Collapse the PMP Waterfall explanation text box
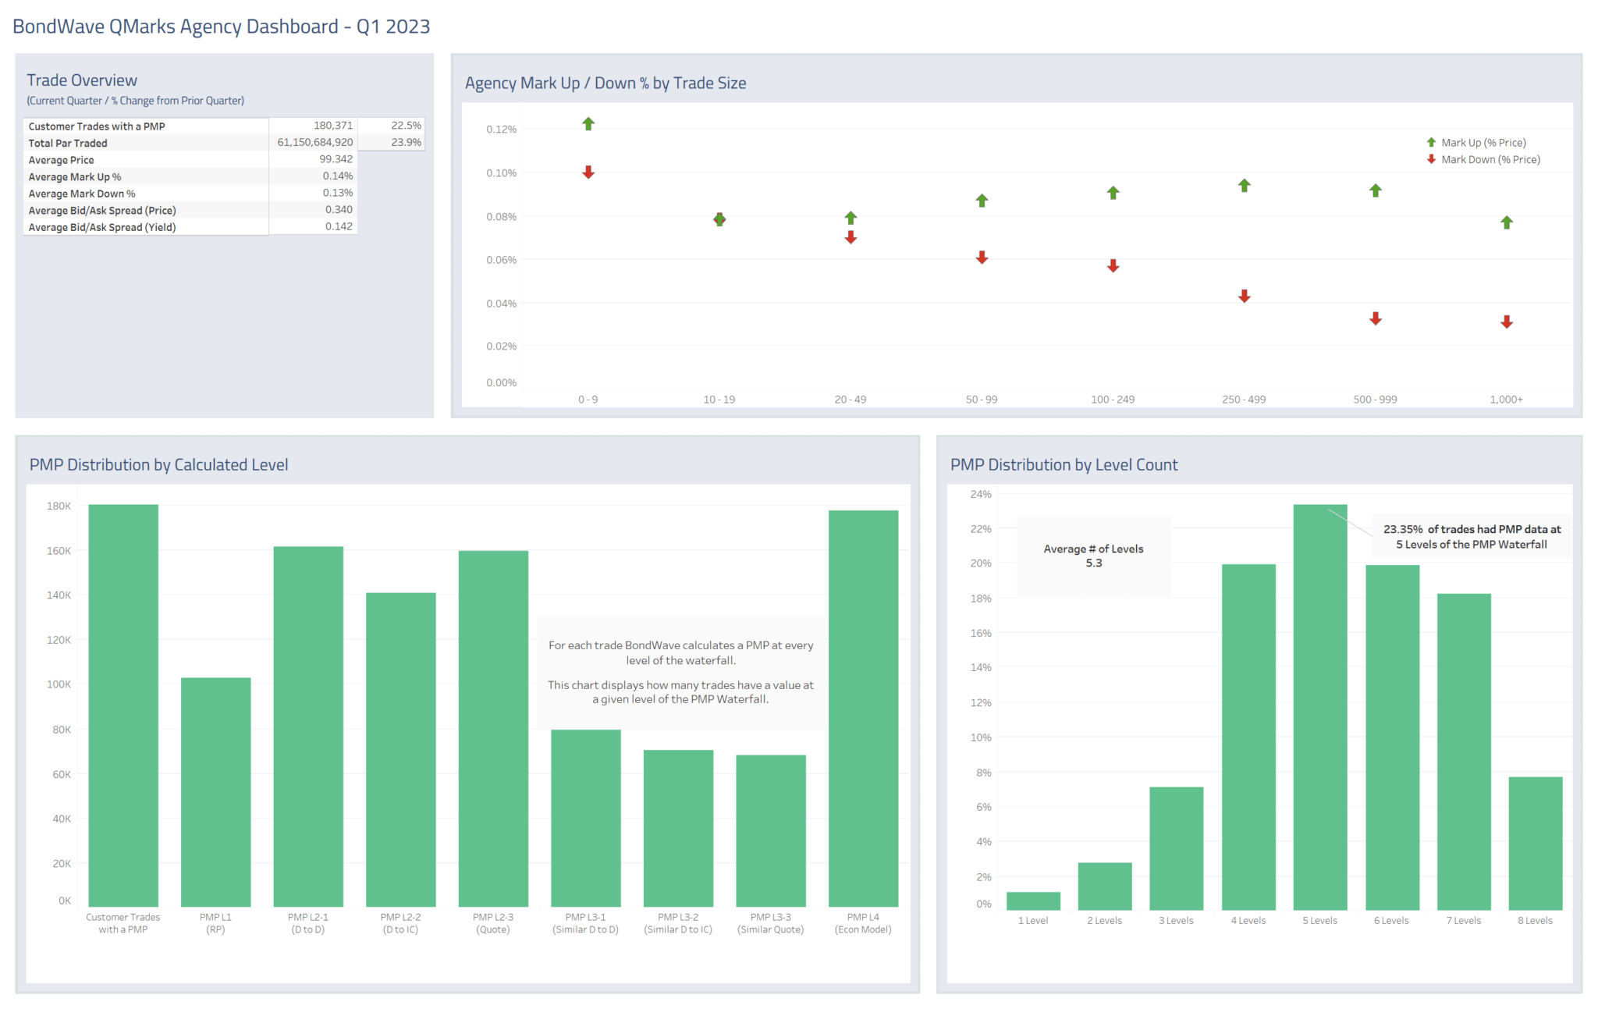The width and height of the screenshot is (1598, 1009). click(680, 672)
